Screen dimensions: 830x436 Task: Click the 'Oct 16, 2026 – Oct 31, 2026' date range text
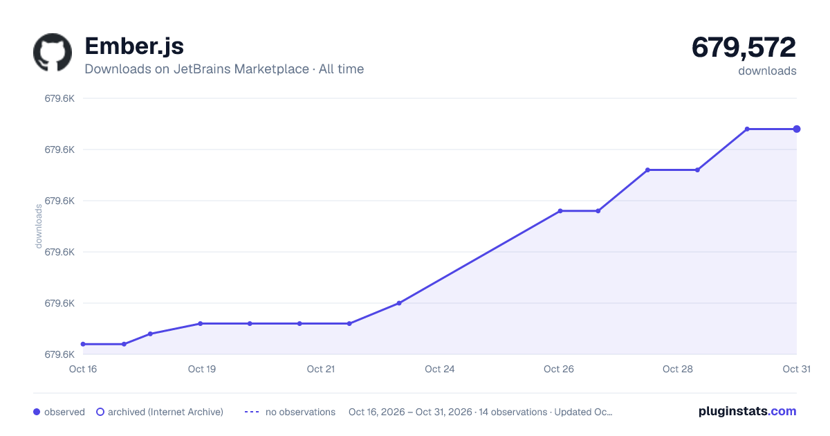(x=409, y=412)
